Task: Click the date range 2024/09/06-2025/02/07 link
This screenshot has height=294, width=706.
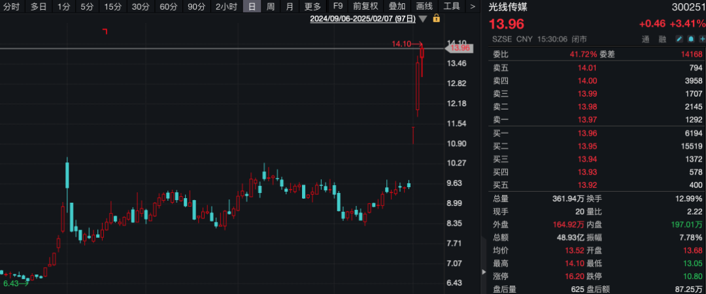Action: tap(363, 19)
